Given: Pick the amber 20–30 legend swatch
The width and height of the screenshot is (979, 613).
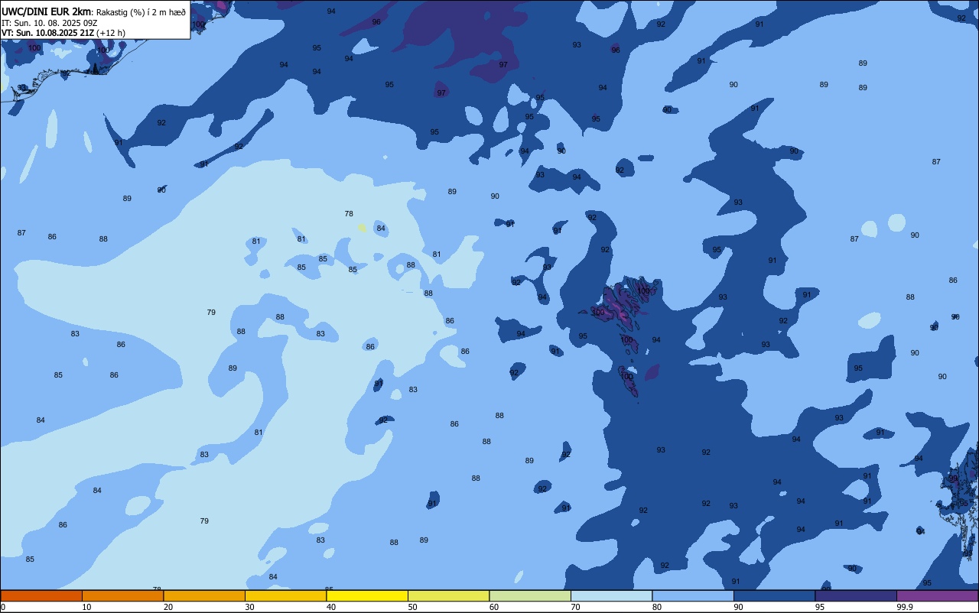Looking at the screenshot, I should pyautogui.click(x=204, y=595).
